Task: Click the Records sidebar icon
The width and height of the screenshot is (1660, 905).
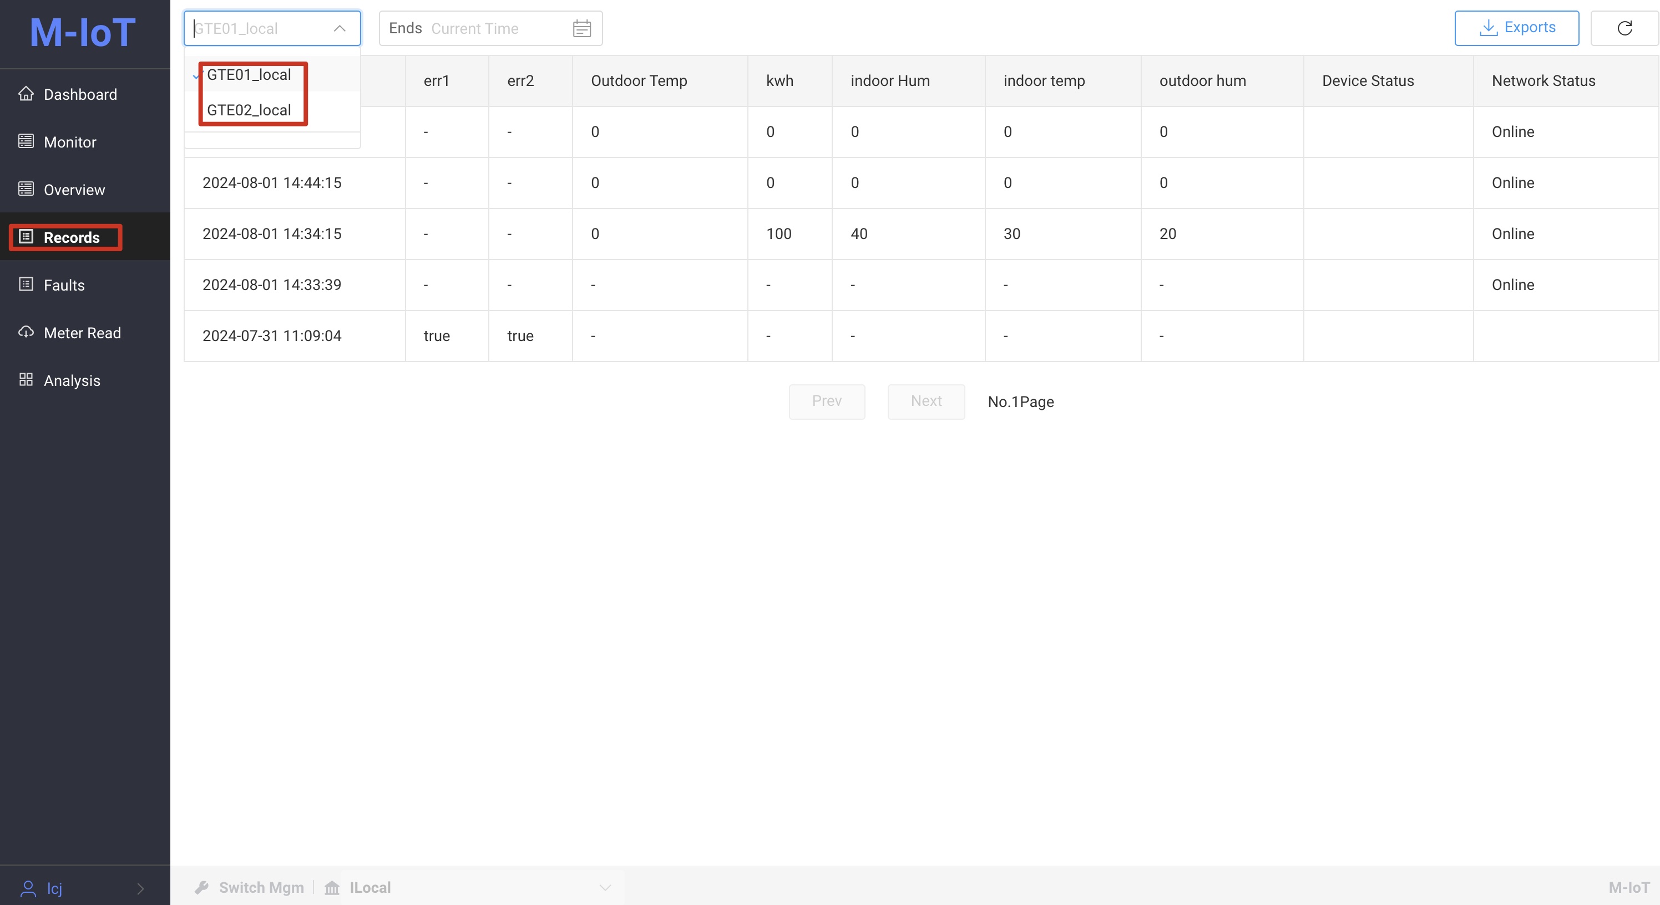Action: [x=24, y=236]
